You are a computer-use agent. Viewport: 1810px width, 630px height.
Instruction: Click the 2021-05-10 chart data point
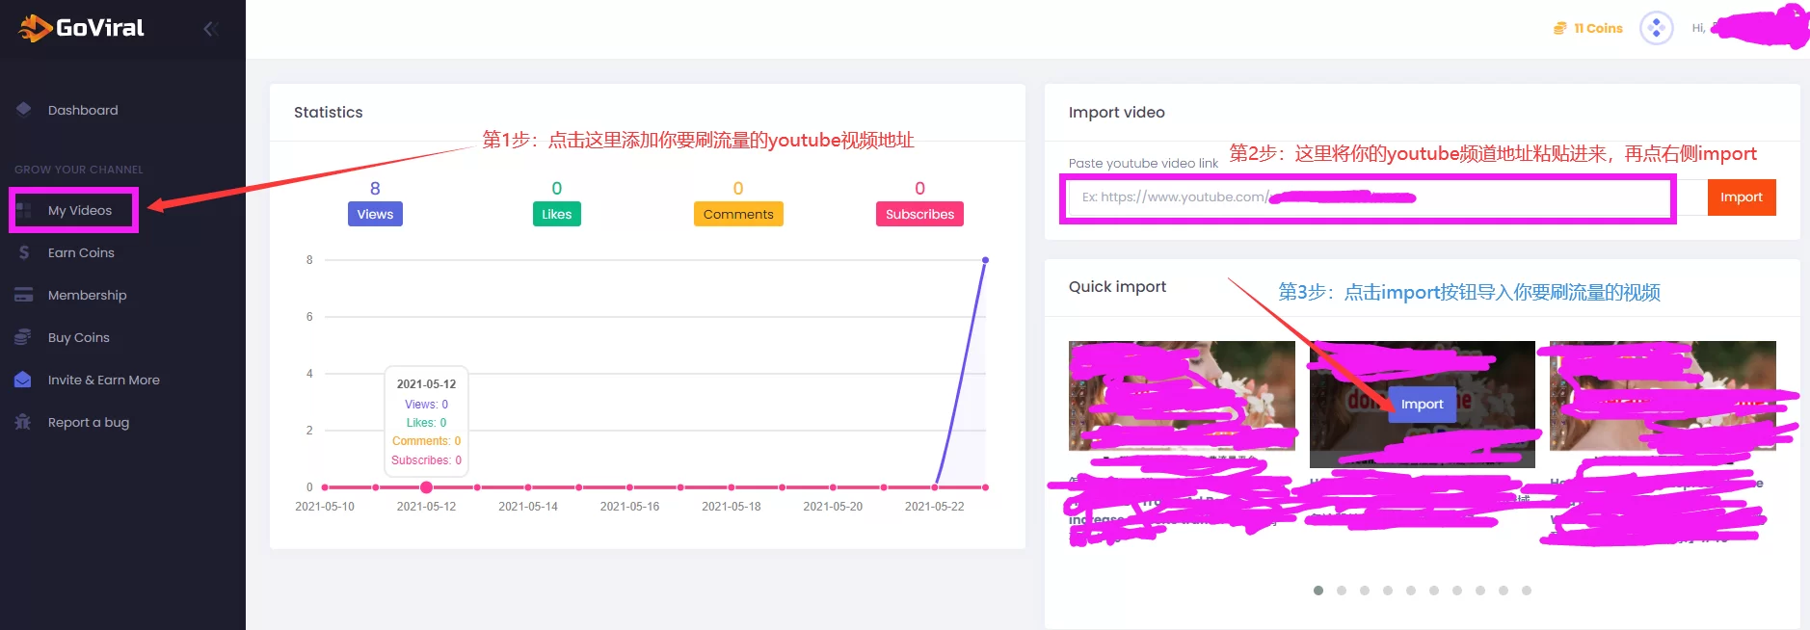pos(325,487)
